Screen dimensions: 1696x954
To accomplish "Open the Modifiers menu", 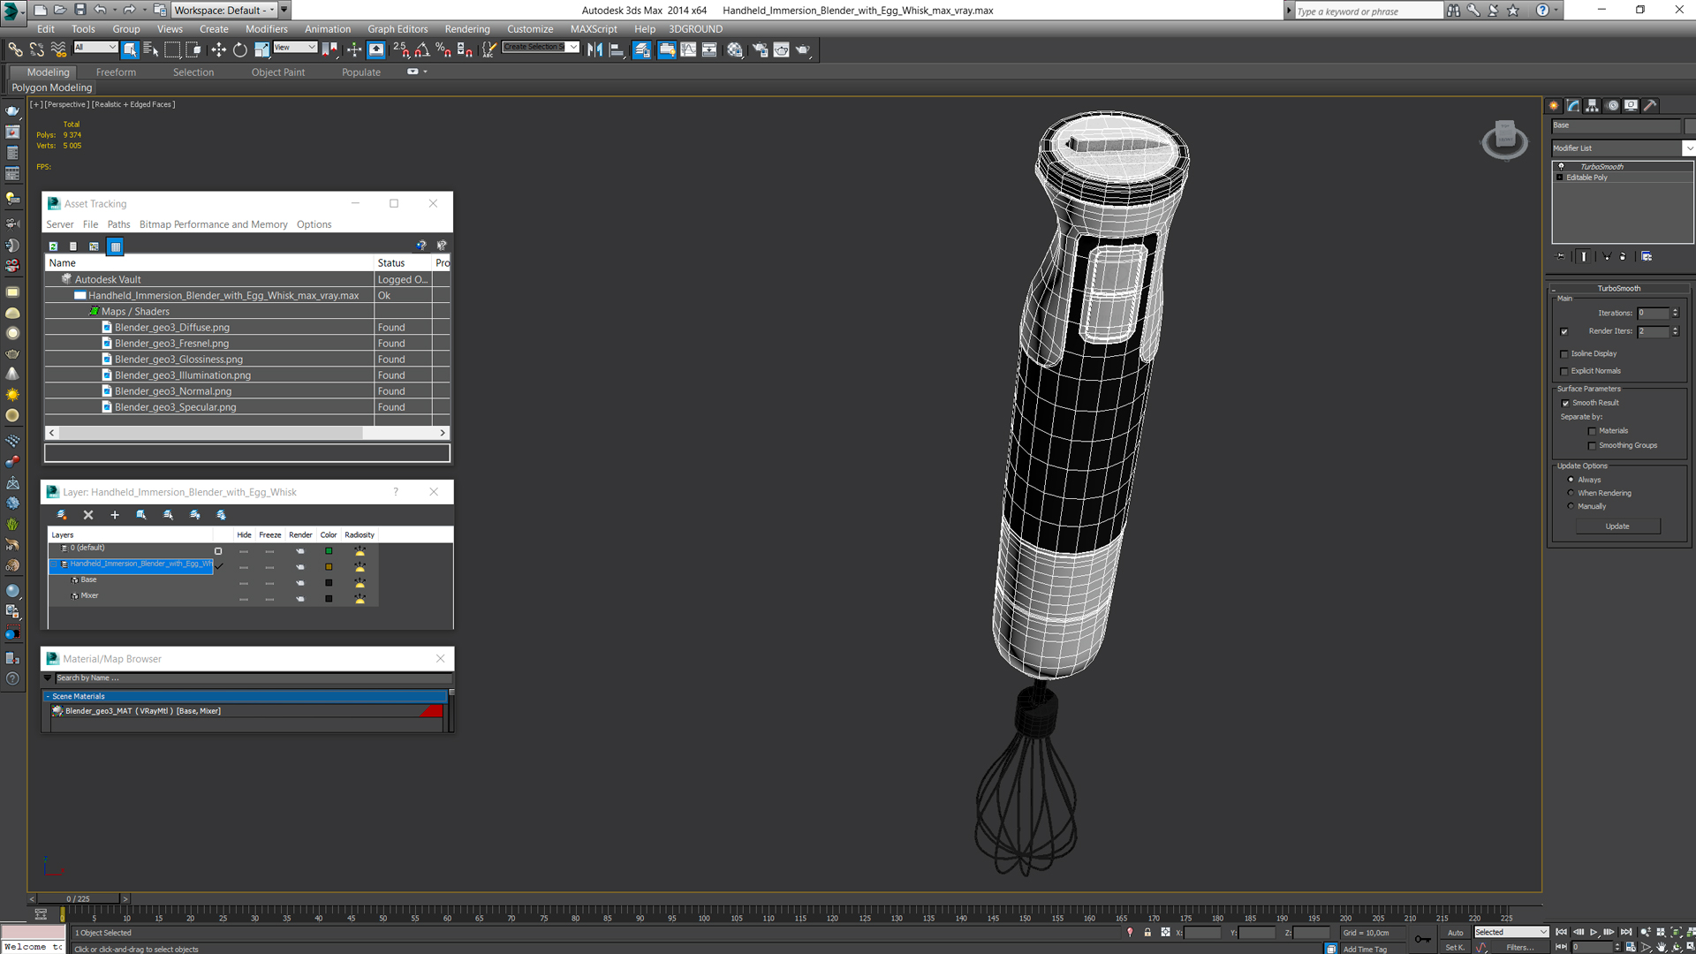I will (x=267, y=29).
